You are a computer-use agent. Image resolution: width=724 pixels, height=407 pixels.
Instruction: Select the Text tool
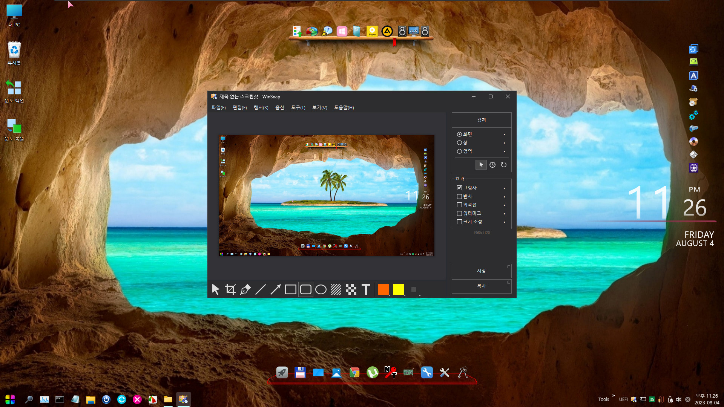click(366, 289)
